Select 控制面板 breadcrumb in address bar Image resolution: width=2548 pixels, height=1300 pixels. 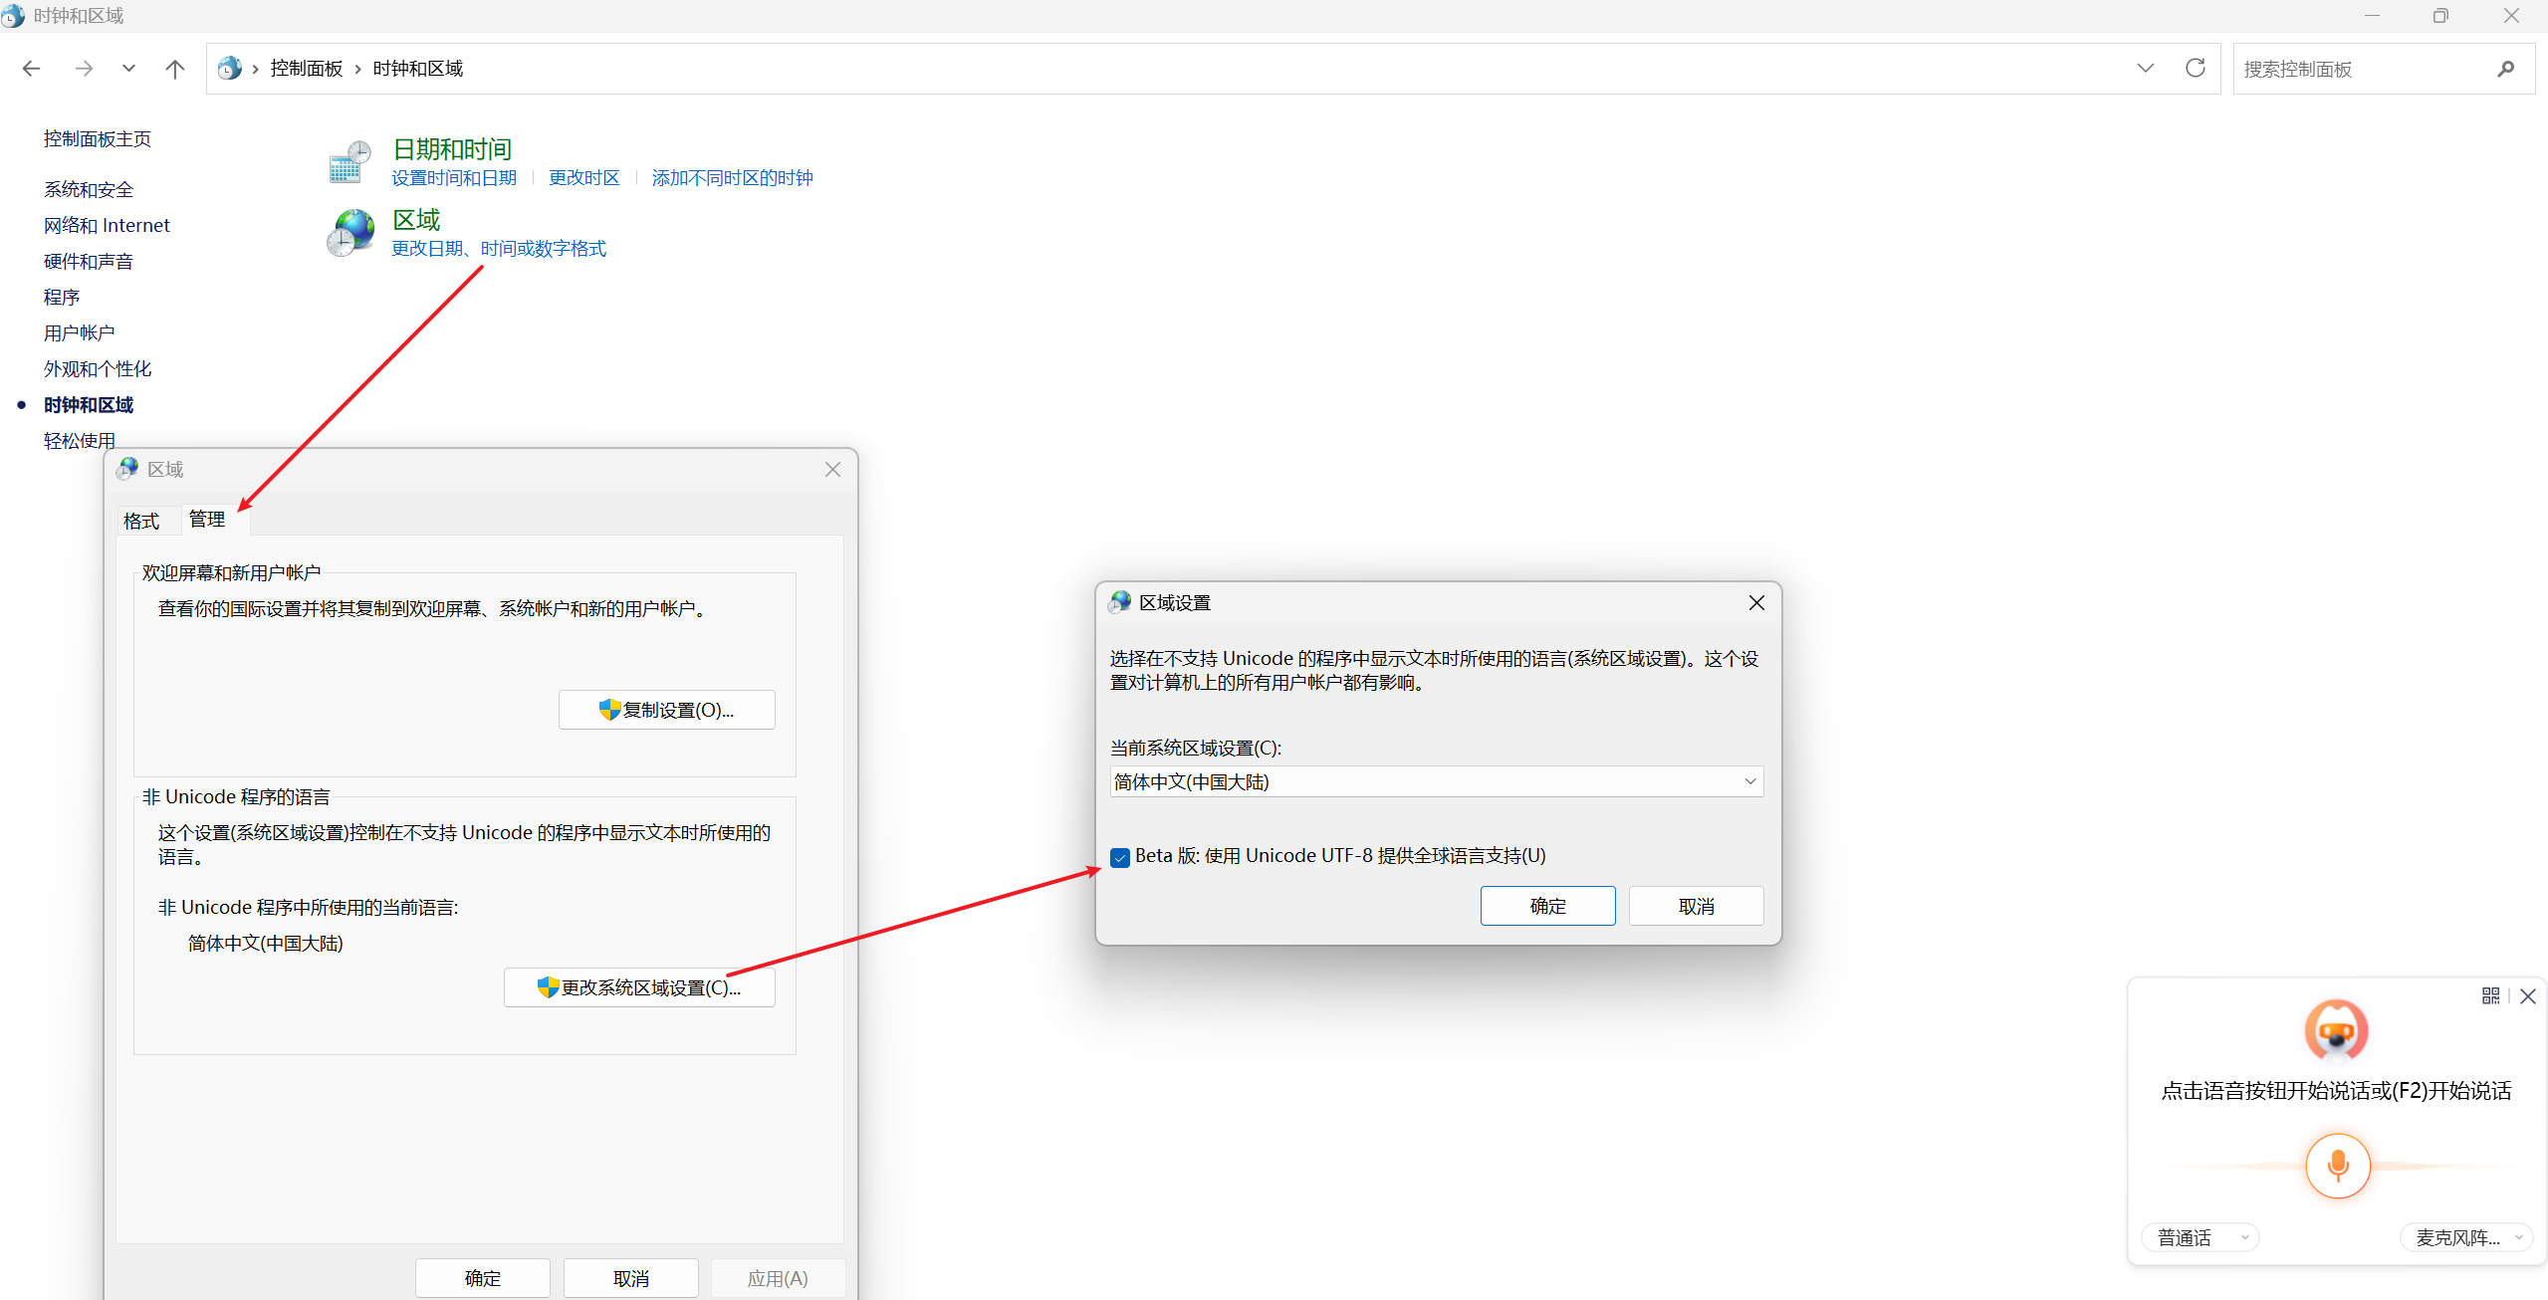pos(307,69)
